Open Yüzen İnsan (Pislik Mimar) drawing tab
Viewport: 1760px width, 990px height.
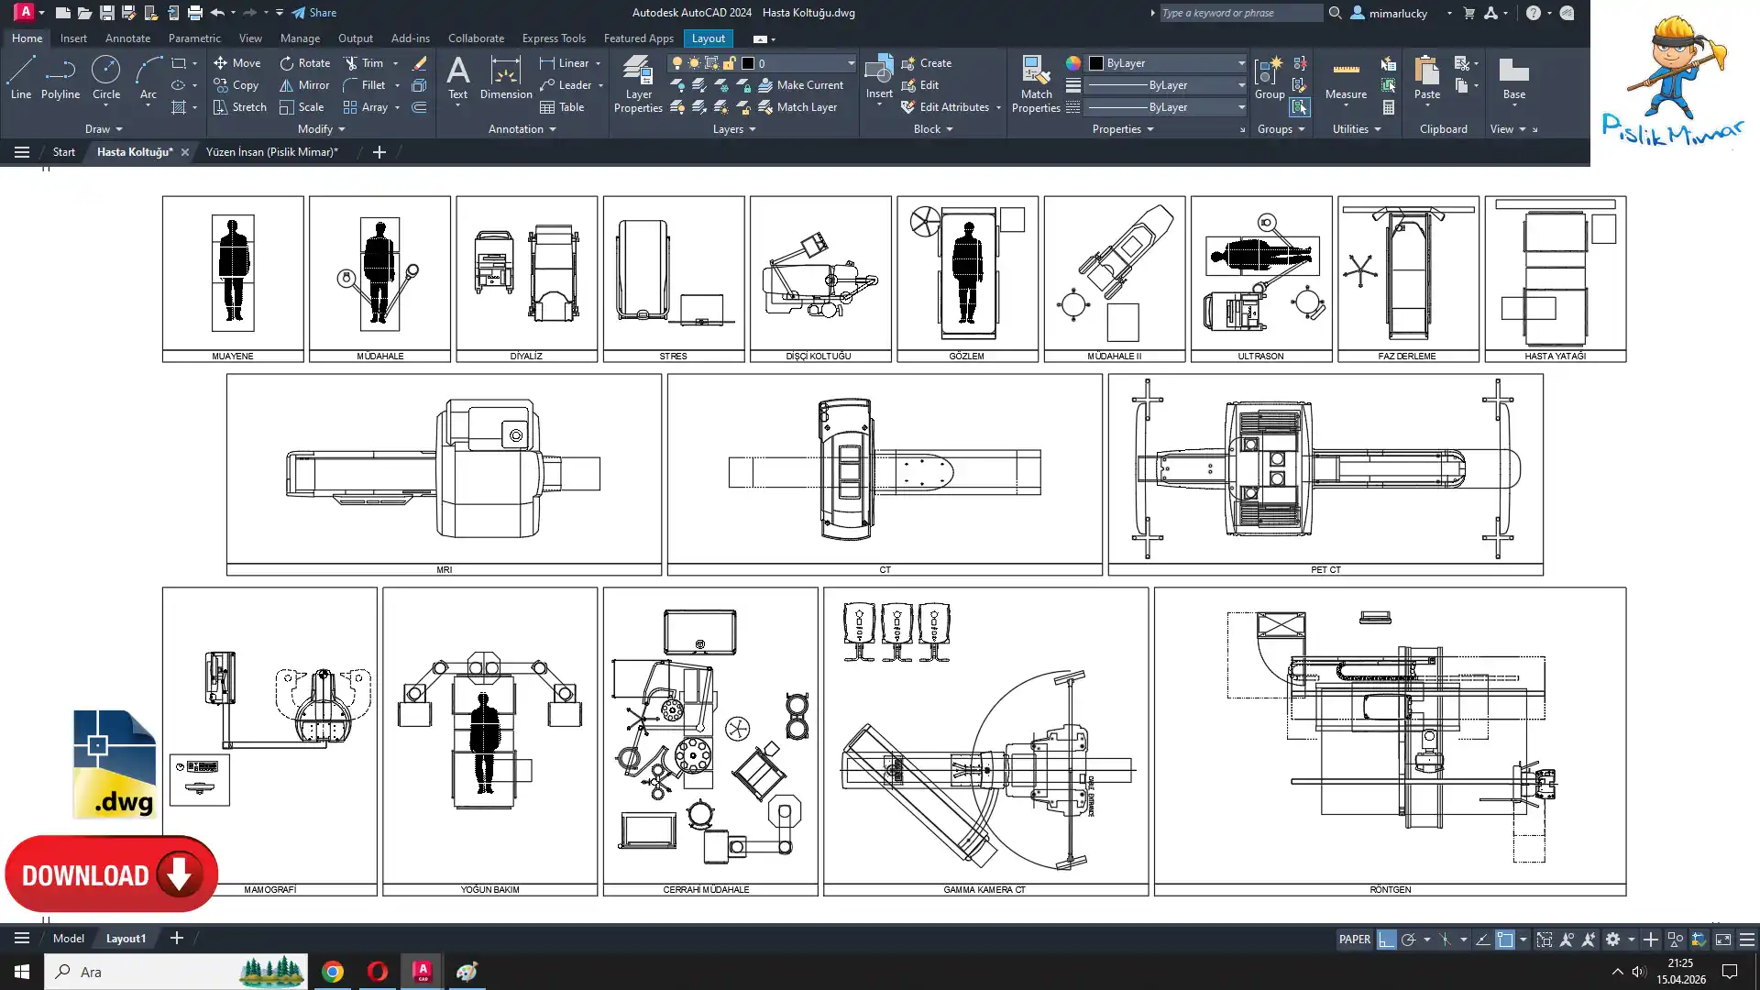click(271, 152)
